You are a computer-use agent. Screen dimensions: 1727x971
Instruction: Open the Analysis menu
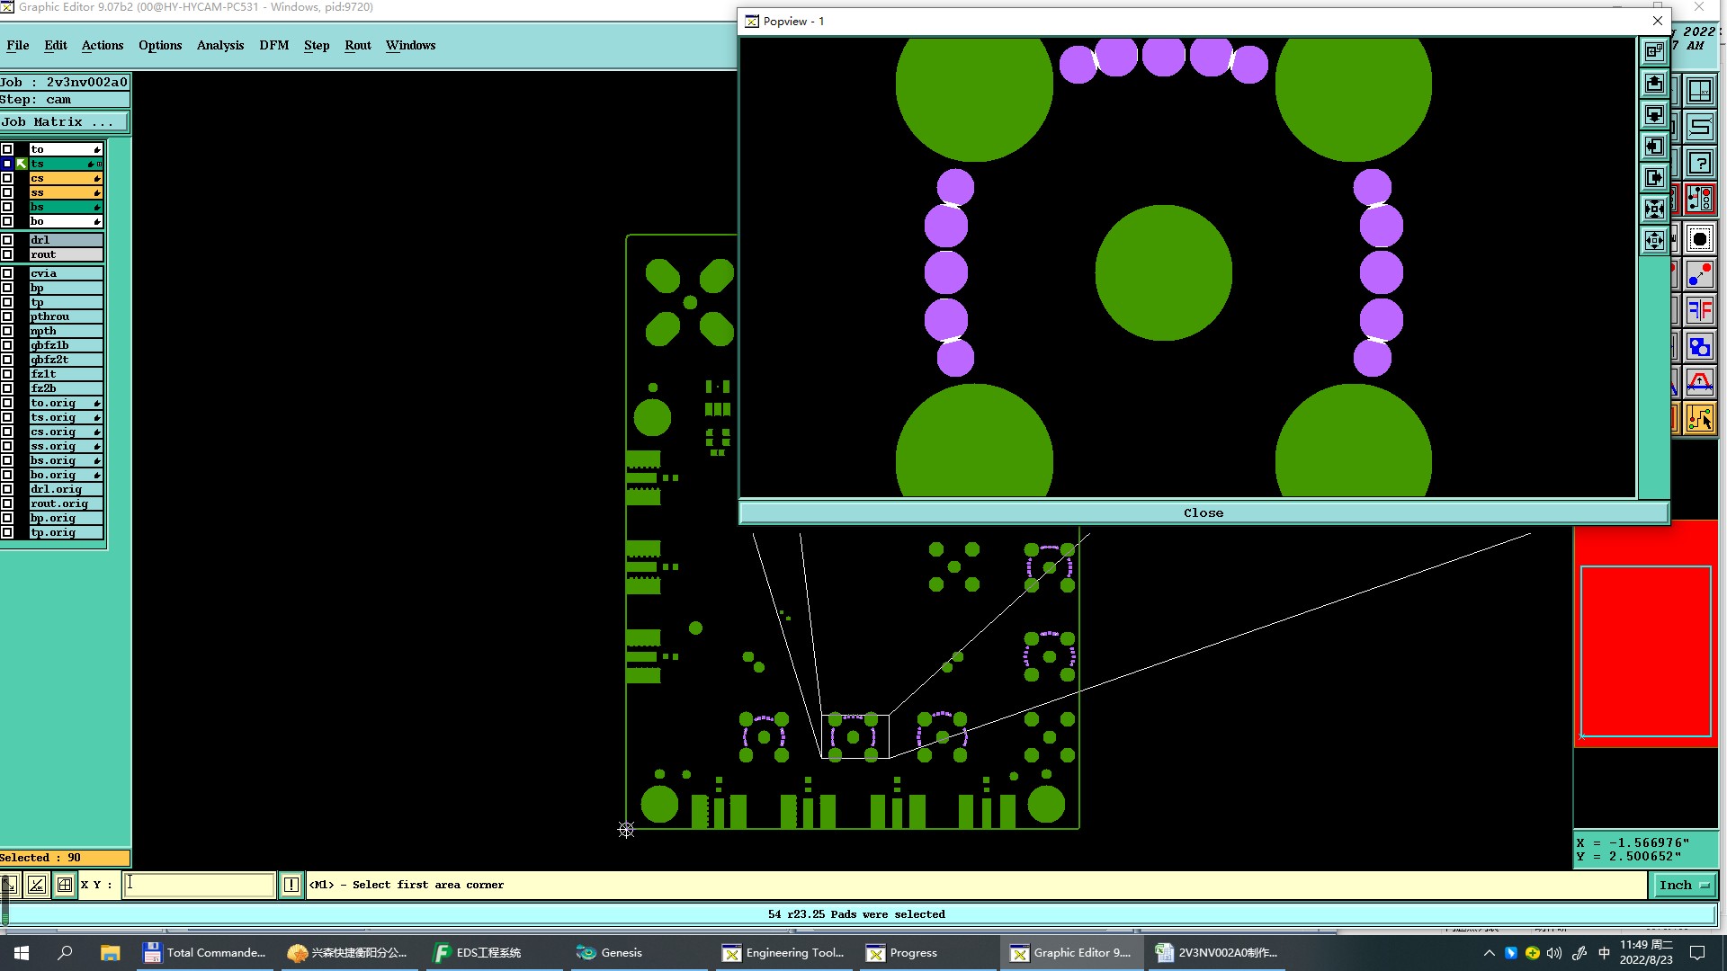point(219,45)
